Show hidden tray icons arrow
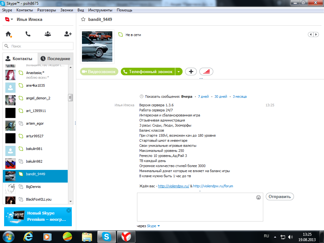Image resolution: width=324 pixels, height=243 pixels. pos(275,237)
